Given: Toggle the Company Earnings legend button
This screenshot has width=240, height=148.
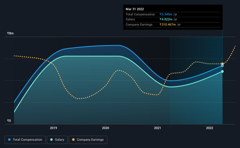Looking at the screenshot, I should point(88,140).
